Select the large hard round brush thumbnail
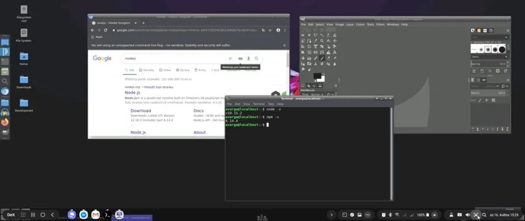Viewport: 525px width, 221px height. coord(502,49)
